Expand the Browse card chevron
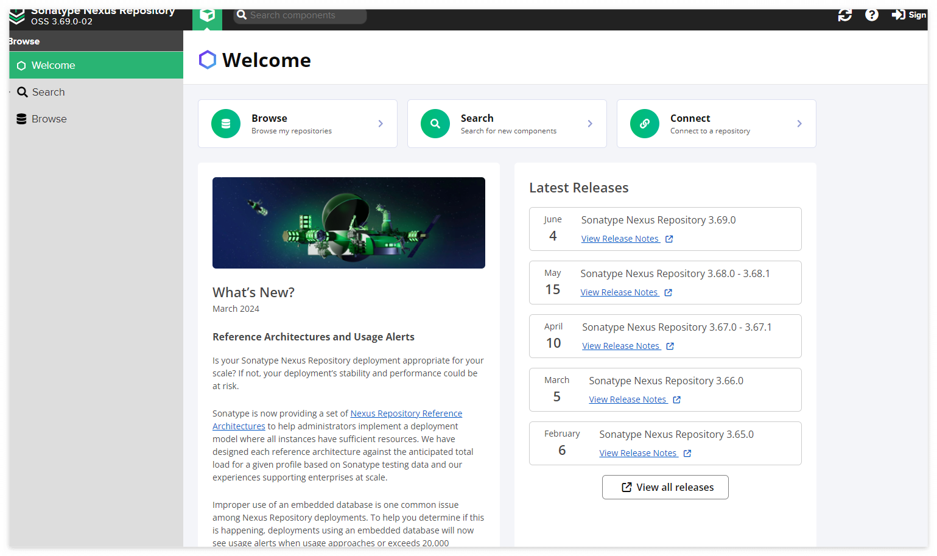 tap(381, 124)
